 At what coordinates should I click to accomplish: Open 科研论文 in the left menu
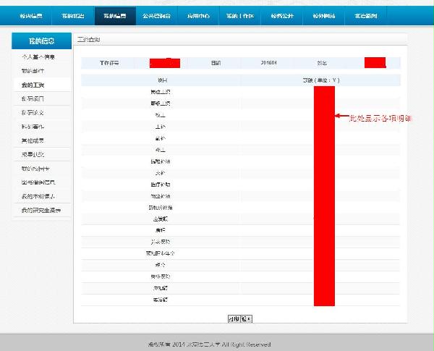(33, 113)
